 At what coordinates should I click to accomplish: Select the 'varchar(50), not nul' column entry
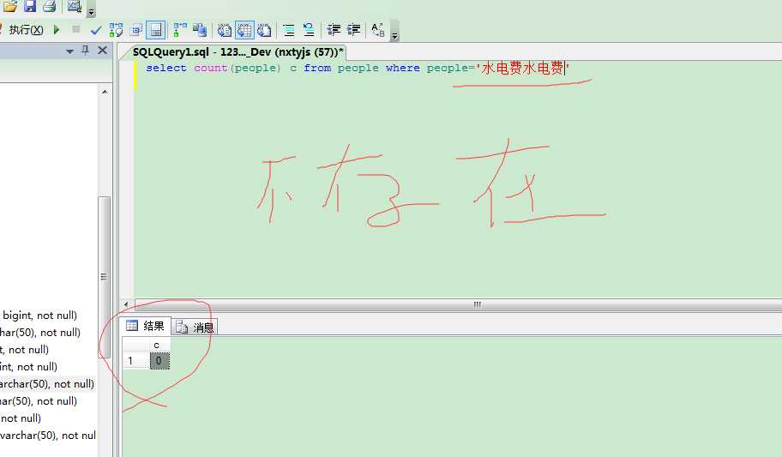pos(48,435)
